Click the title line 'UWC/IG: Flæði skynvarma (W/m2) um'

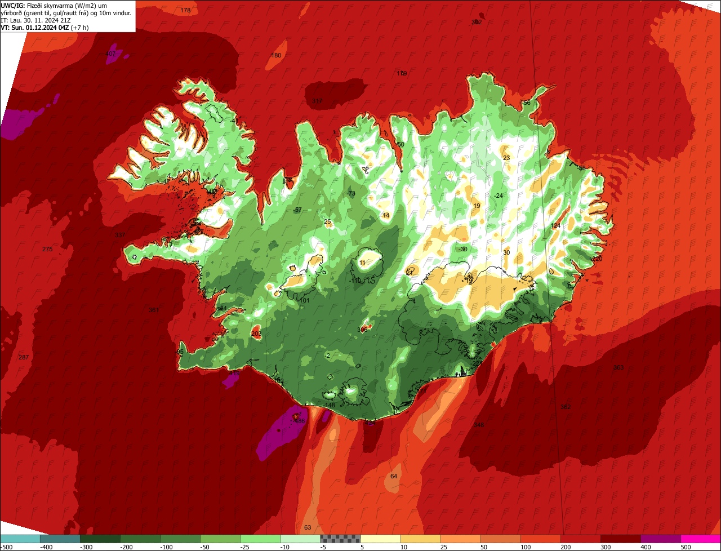coord(54,5)
